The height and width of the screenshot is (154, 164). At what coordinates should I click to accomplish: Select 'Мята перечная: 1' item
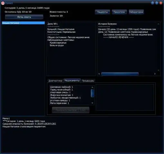click(60, 103)
